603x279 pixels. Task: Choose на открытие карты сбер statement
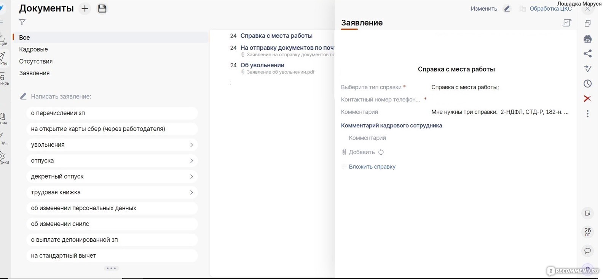coord(112,129)
